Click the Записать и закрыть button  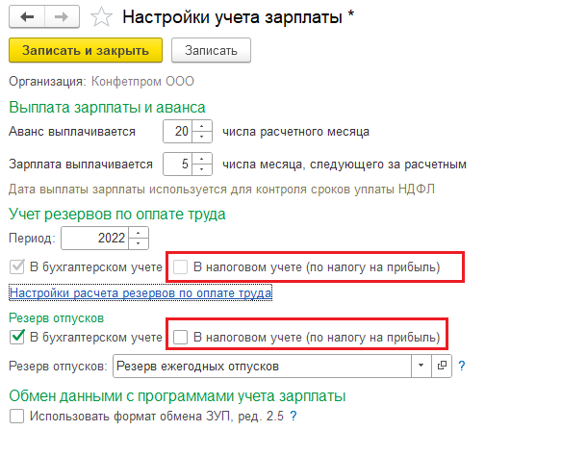click(x=86, y=51)
